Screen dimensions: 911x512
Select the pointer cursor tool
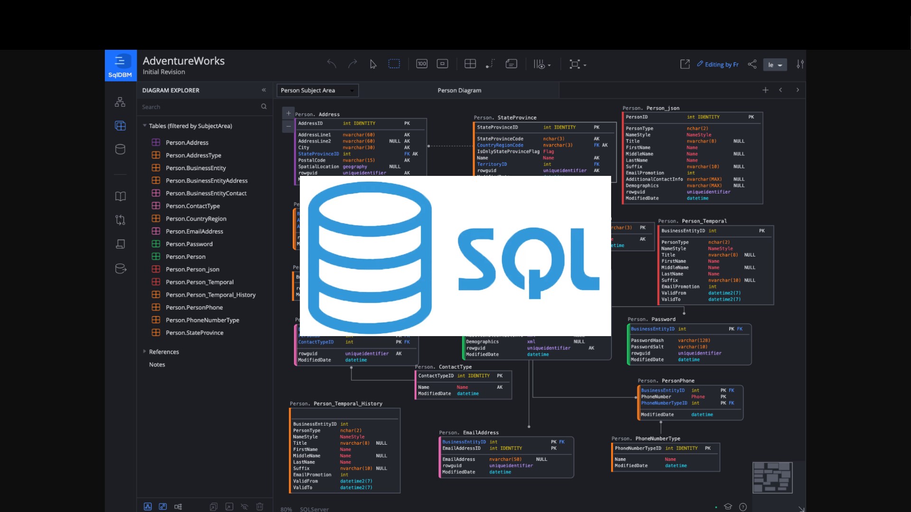coord(373,64)
